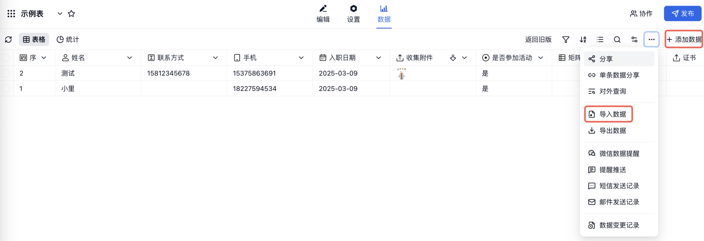The image size is (704, 241).
Task: Open the sort order icon
Action: pos(583,39)
